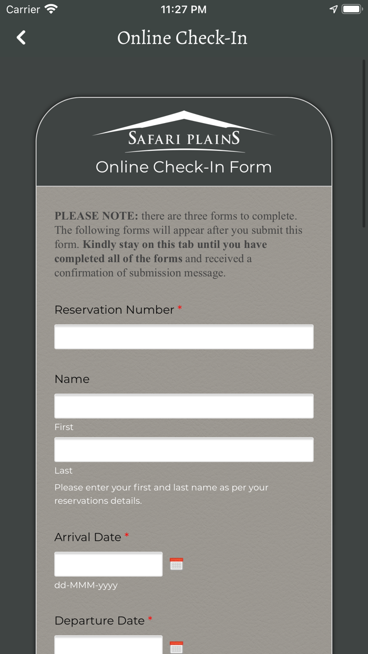Tap the dd-MMM-yyyy format hint
This screenshot has height=654, width=368.
coord(86,585)
